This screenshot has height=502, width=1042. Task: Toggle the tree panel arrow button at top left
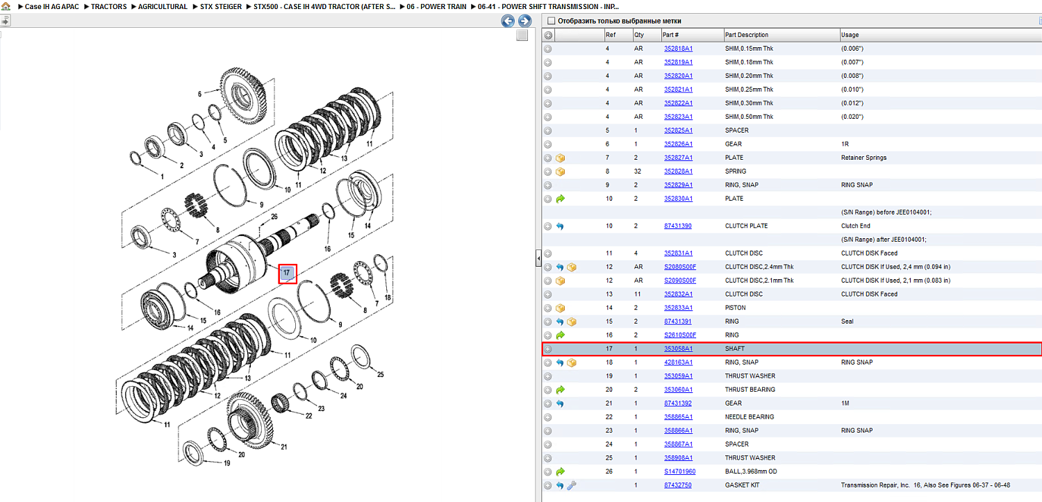tap(5, 21)
